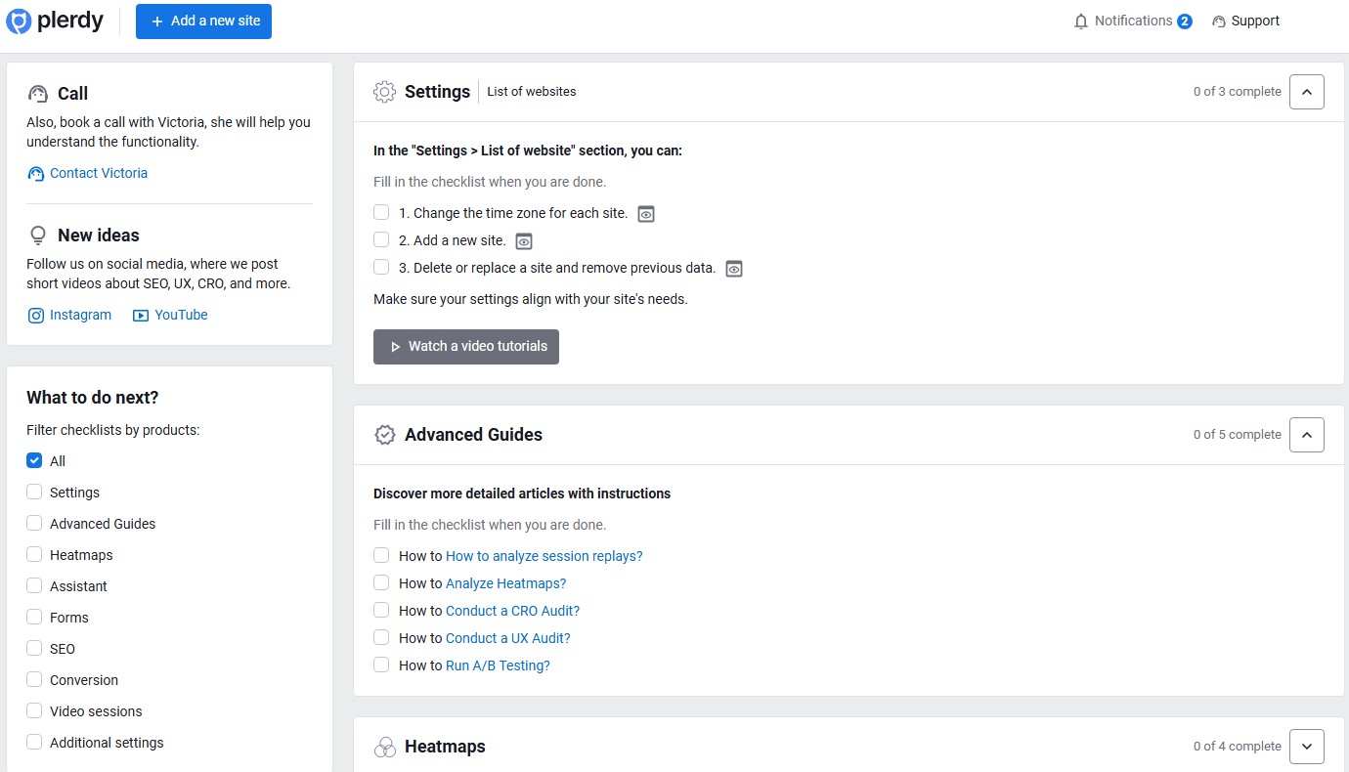Select the Video sessions filter option
Image resolution: width=1349 pixels, height=772 pixels.
click(x=34, y=710)
